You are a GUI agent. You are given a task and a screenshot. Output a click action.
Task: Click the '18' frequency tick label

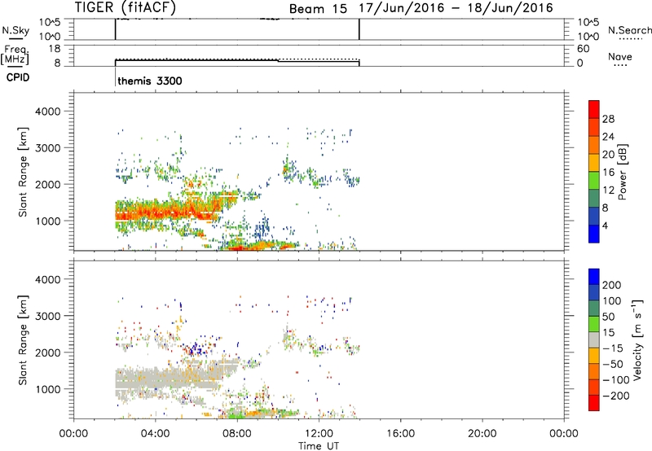pos(55,49)
